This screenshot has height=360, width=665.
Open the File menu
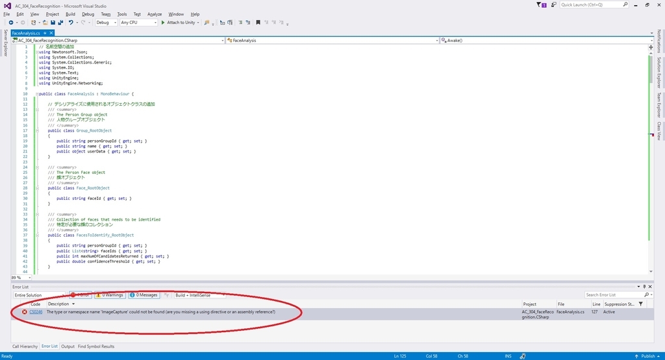pos(6,14)
